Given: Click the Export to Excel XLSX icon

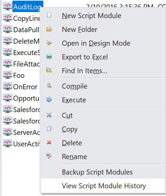Looking at the screenshot, I should pyautogui.click(x=49, y=56).
